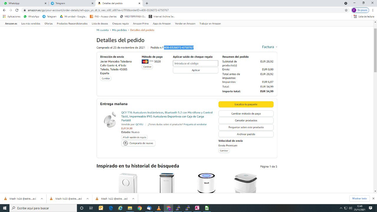The image size is (377, 212).
Task: Click the yellow 'Localiza tu paquete' button
Action: coord(246,104)
